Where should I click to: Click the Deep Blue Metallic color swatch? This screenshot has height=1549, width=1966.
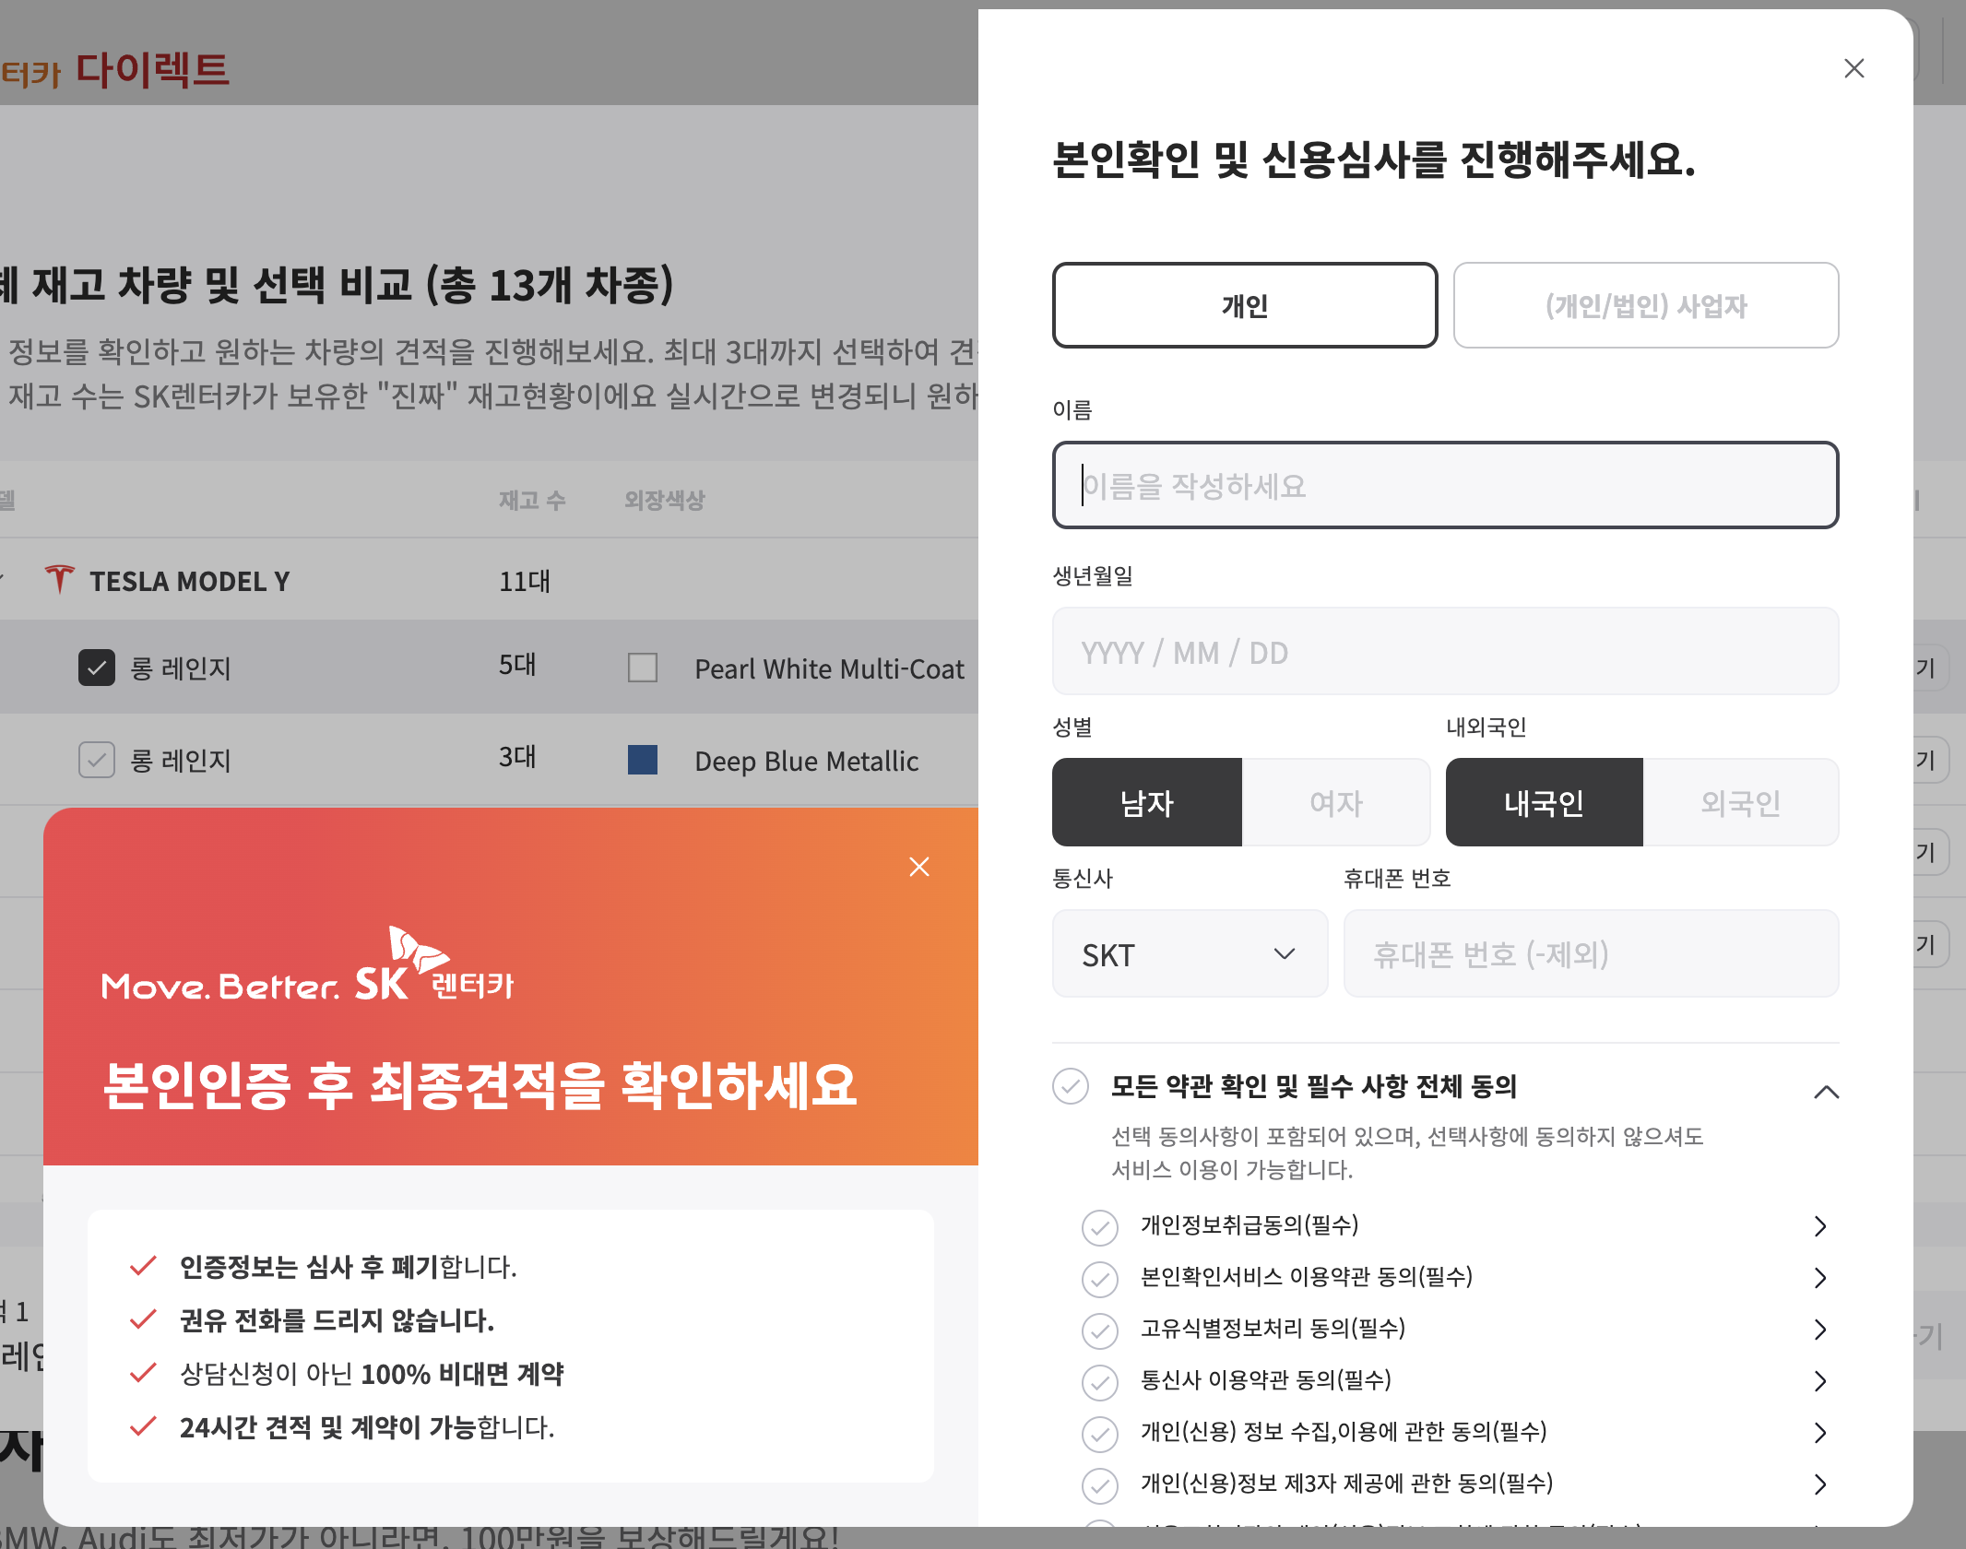[x=642, y=760]
